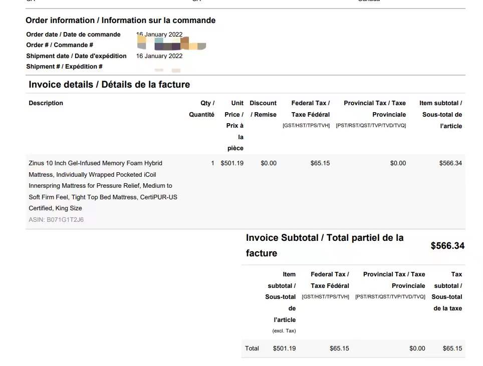Click the bold invoice subtotal amount '$566.34'
This screenshot has height=366, width=483.
click(x=447, y=246)
